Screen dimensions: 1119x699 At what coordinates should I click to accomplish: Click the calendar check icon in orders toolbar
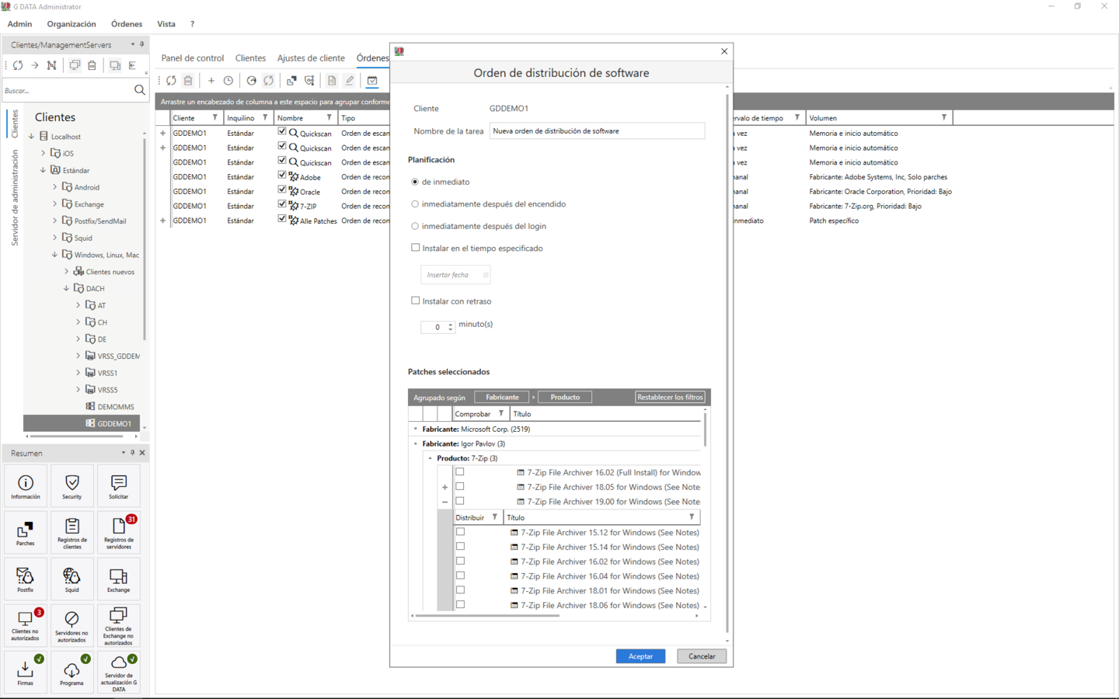click(372, 80)
